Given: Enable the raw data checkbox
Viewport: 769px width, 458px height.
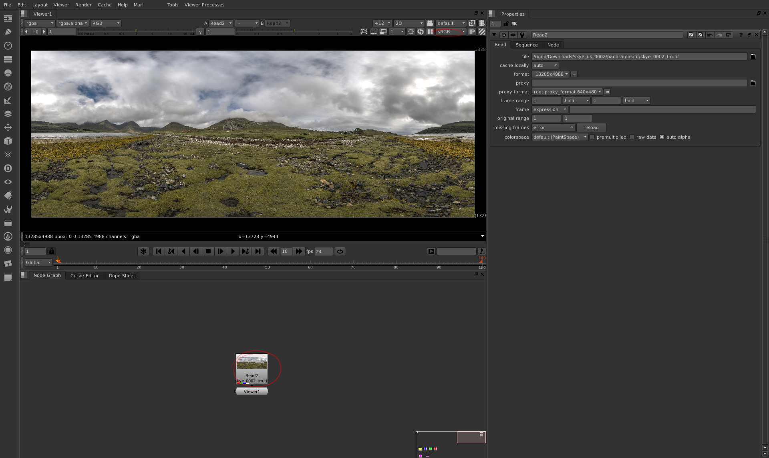Looking at the screenshot, I should [x=632, y=137].
